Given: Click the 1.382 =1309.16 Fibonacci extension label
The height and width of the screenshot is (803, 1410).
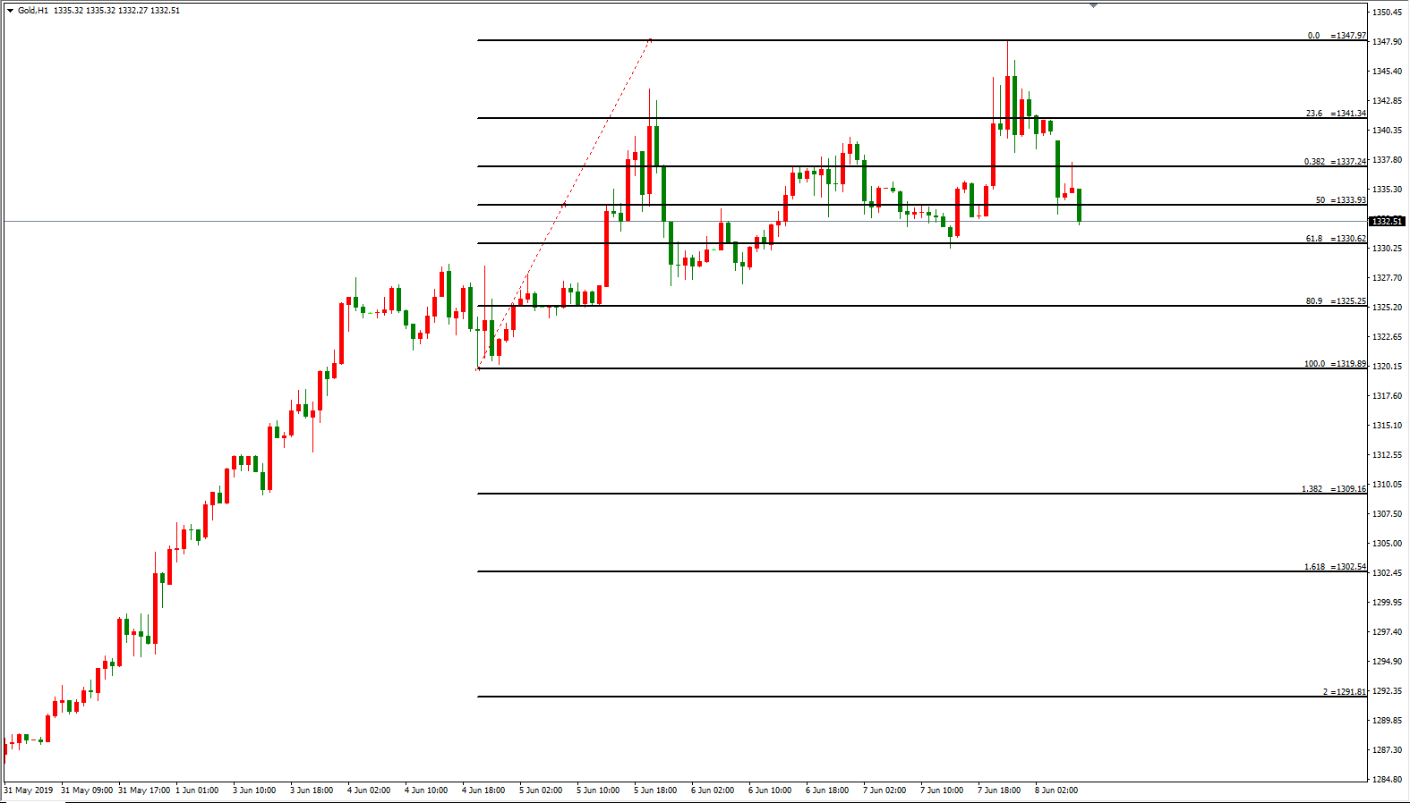Looking at the screenshot, I should [x=1334, y=489].
